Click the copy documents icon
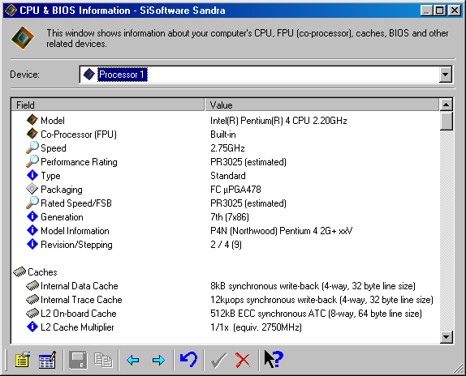This screenshot has height=376, width=466. (103, 360)
